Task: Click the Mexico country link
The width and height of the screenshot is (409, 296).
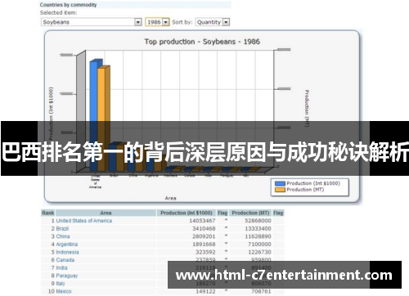Action: [x=64, y=291]
